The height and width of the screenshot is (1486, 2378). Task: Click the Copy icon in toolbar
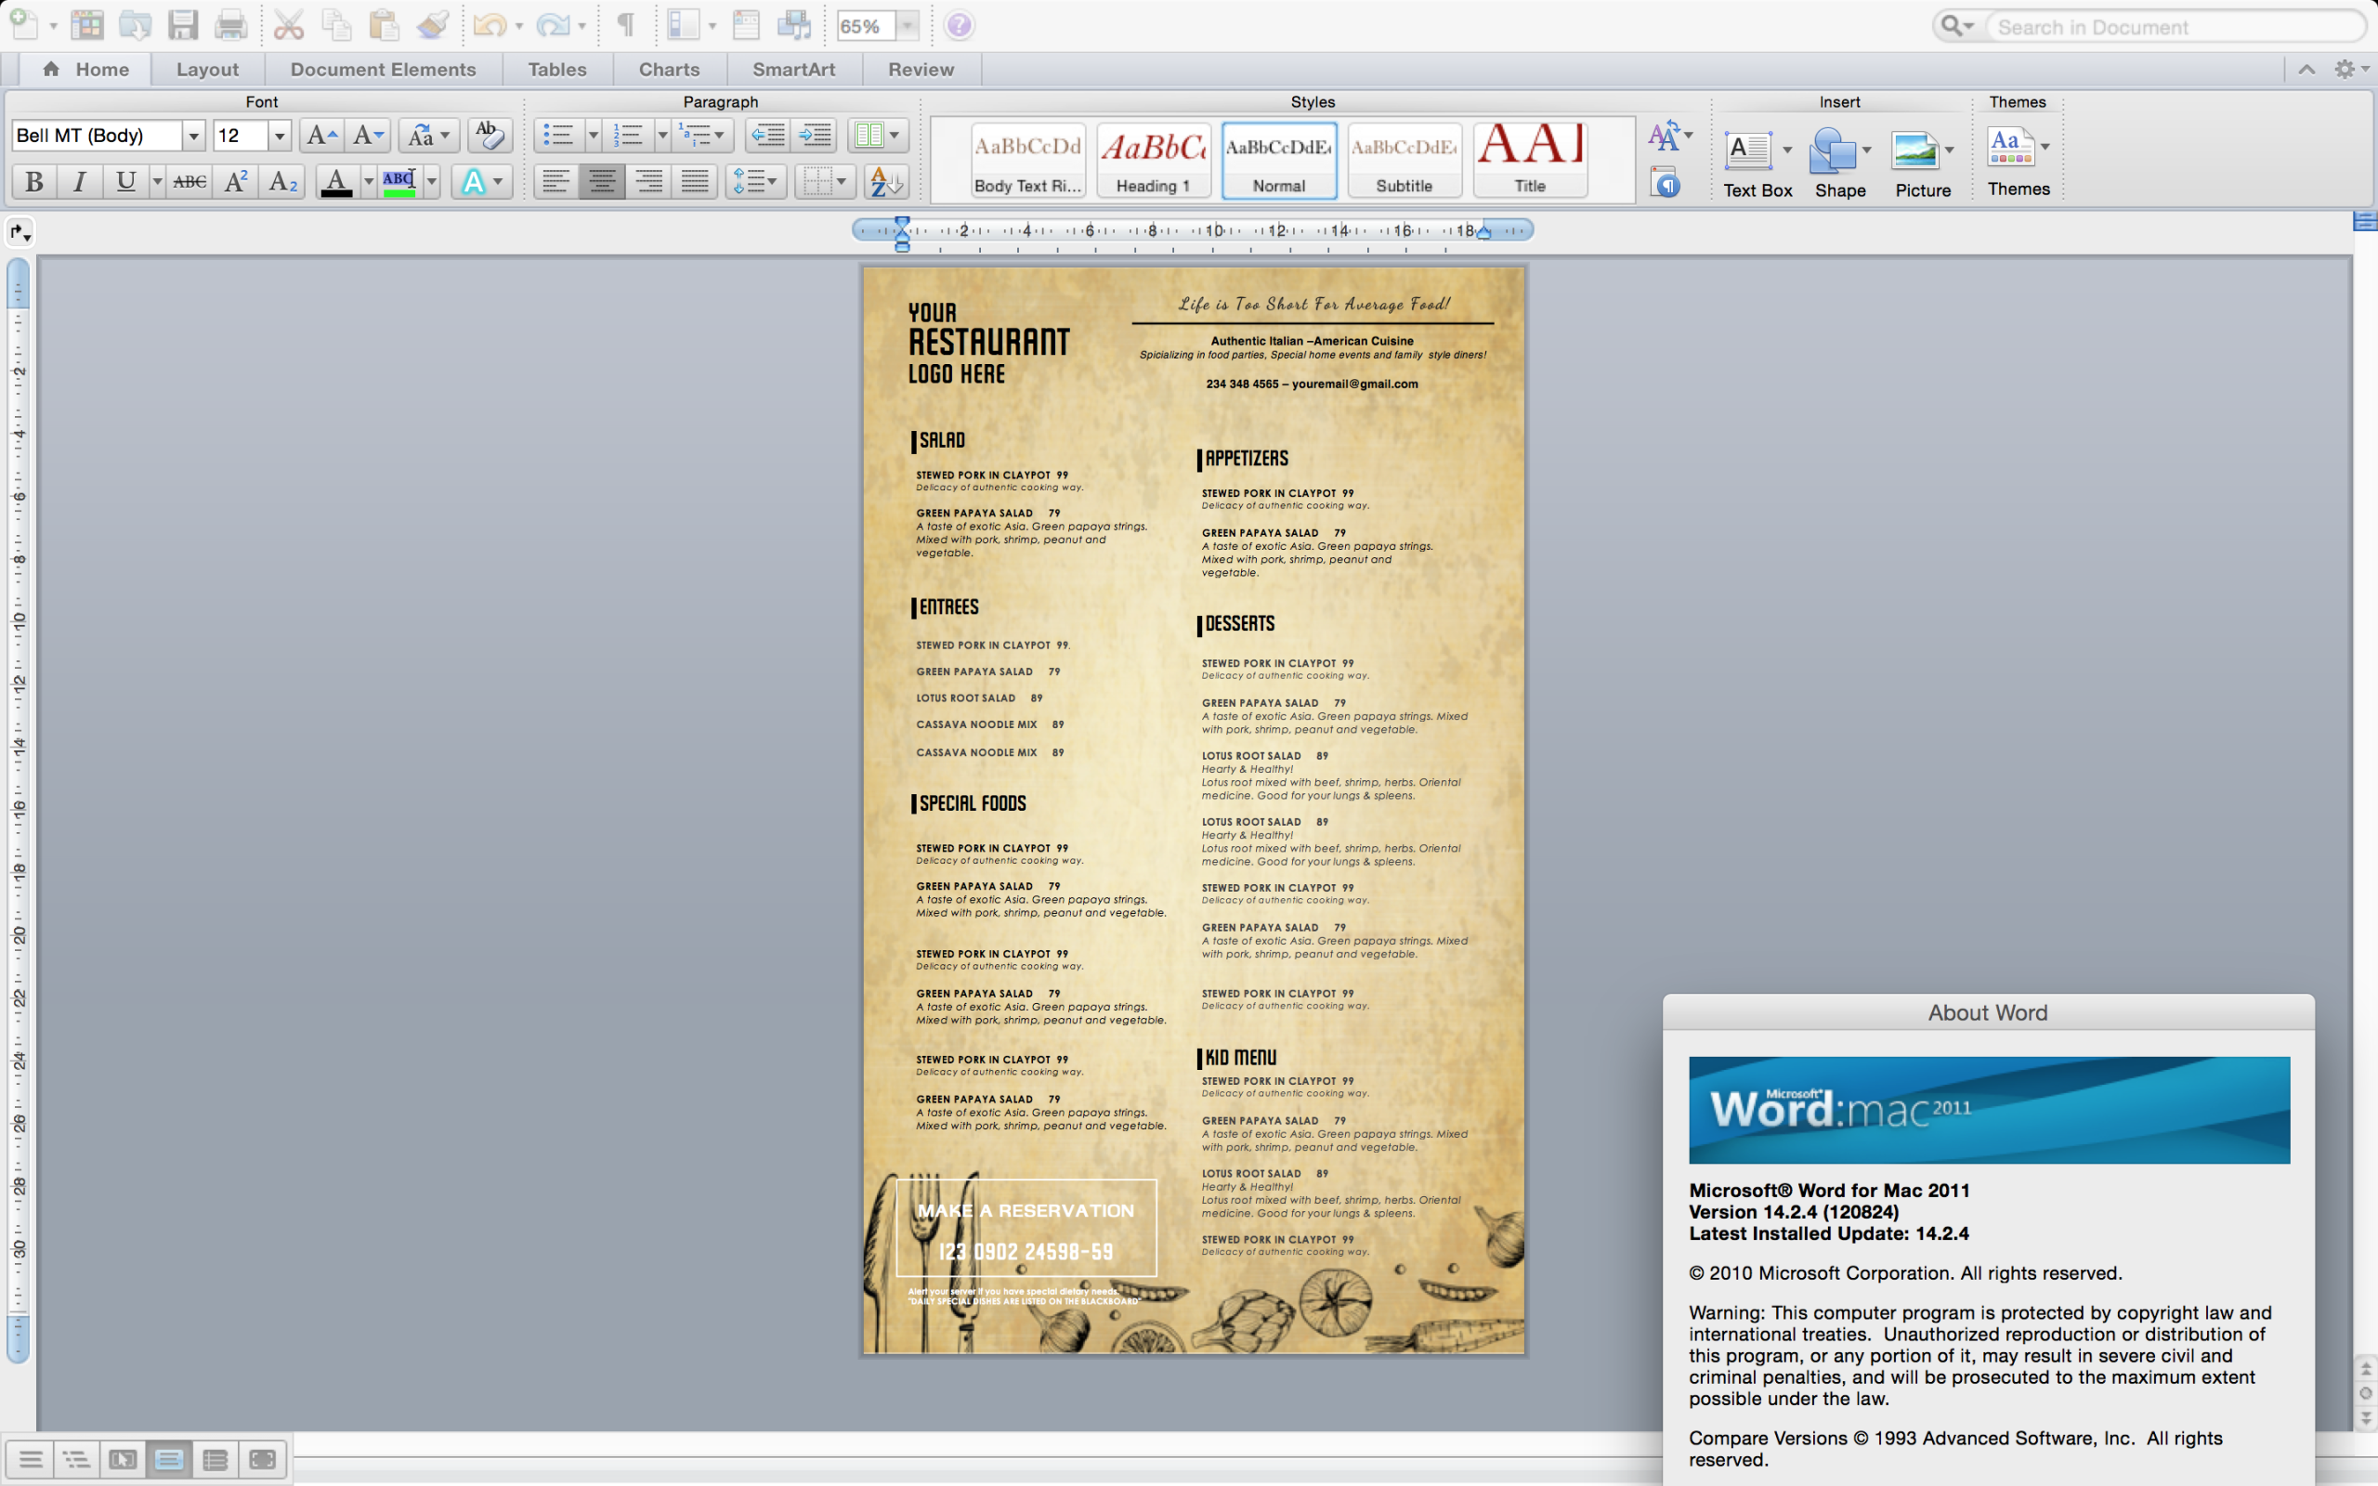[336, 26]
